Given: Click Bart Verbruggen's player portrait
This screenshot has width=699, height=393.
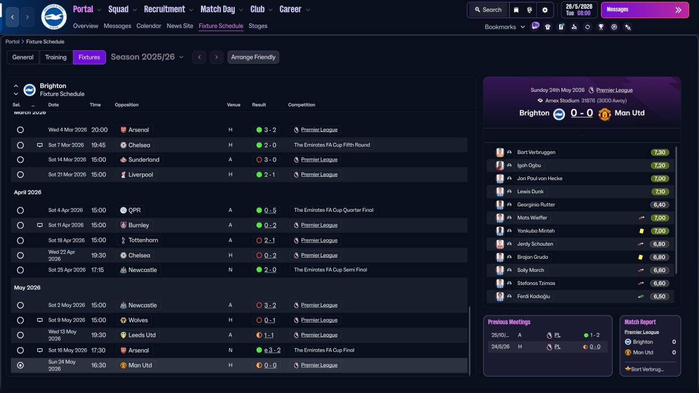Looking at the screenshot, I should (500, 152).
